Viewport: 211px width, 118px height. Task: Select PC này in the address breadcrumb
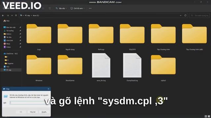[x=27, y=15]
